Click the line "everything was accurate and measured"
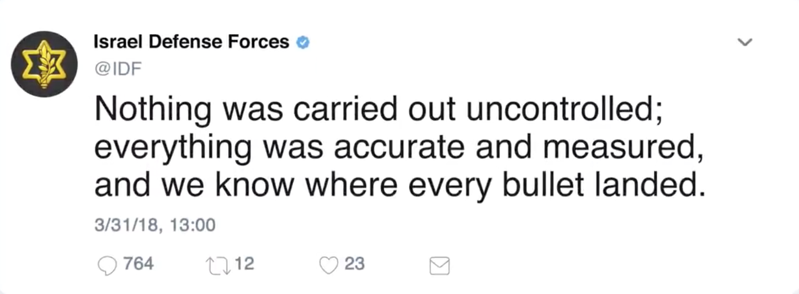Screen dimensions: 799x294 [x=398, y=148]
